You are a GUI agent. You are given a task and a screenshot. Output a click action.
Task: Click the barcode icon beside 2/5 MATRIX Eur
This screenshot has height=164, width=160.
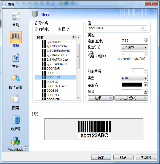tap(44, 55)
